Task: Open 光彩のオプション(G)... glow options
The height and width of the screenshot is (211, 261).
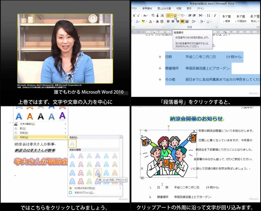Action: 95,192
